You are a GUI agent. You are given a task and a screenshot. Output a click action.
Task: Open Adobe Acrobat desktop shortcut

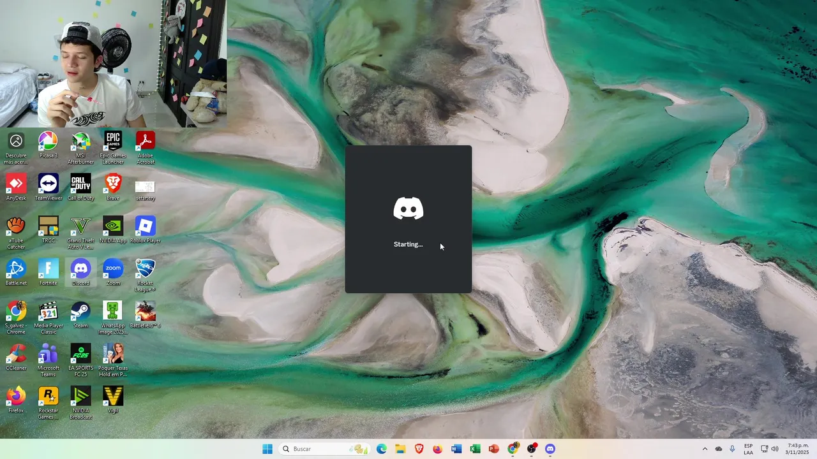pyautogui.click(x=146, y=149)
